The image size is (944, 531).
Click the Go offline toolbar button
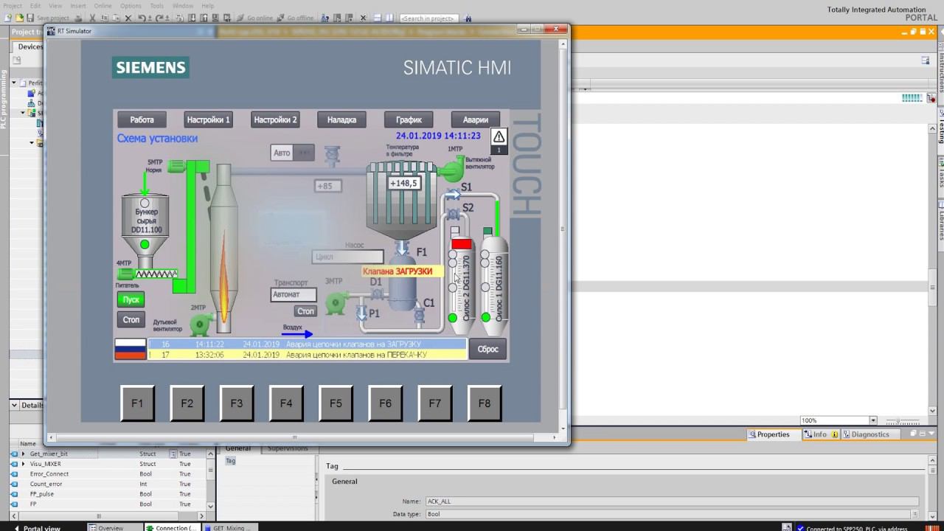point(296,18)
